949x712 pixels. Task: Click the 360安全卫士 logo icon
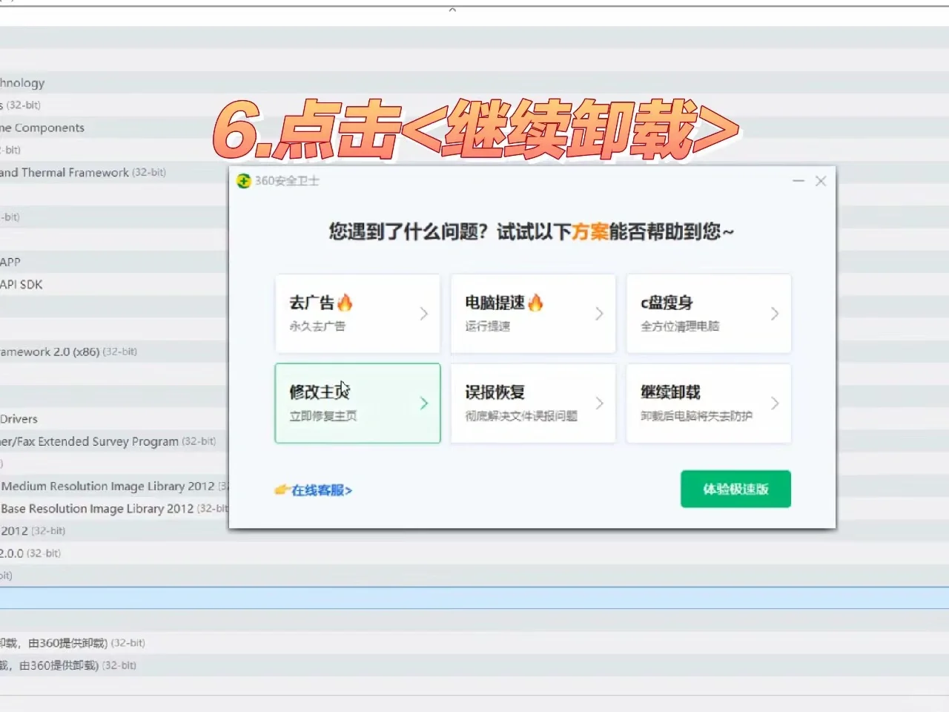[243, 180]
